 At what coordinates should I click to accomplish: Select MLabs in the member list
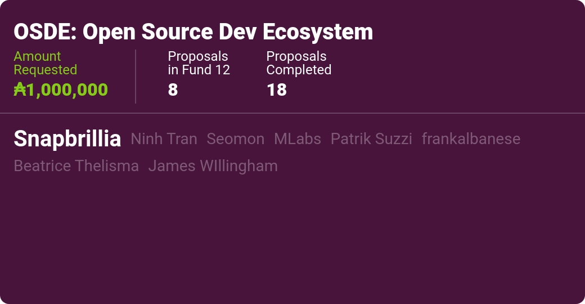pyautogui.click(x=298, y=139)
